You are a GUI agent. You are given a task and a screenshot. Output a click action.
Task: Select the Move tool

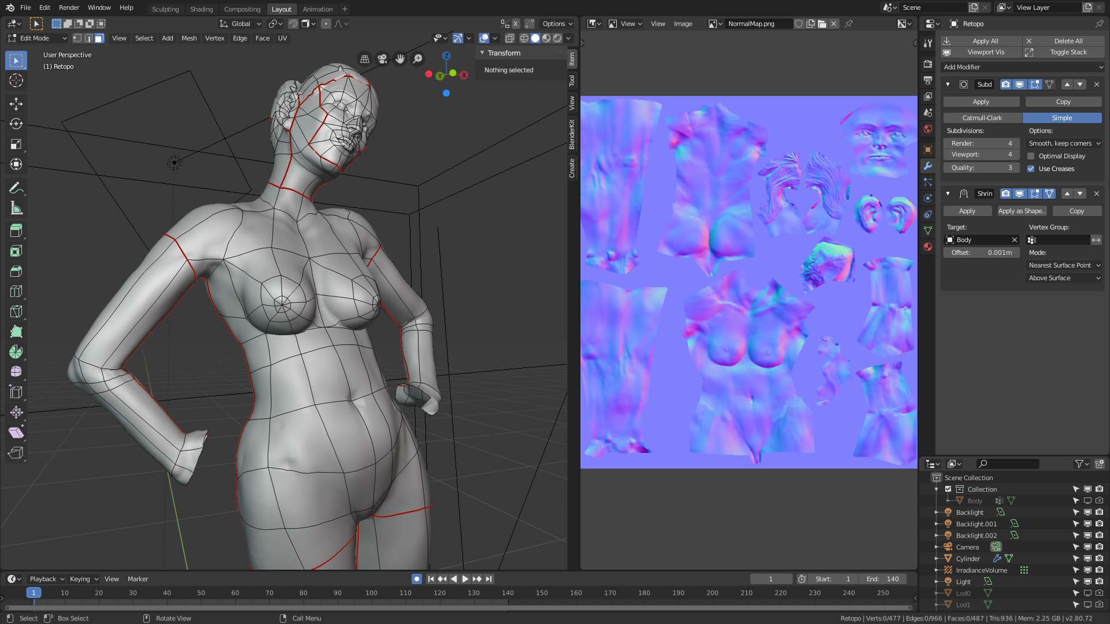[16, 103]
